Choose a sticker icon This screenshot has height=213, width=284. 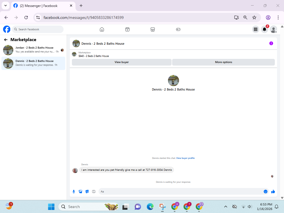[87, 191]
